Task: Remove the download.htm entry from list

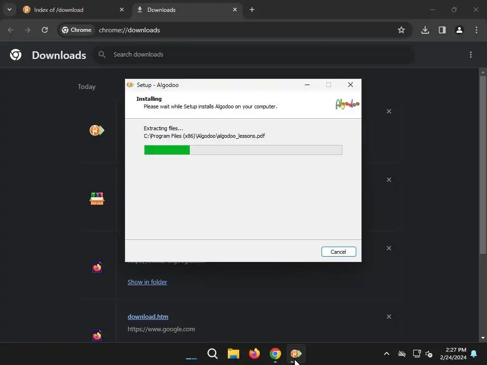Action: (389, 317)
